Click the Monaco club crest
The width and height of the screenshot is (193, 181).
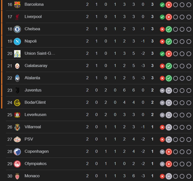point(17,176)
